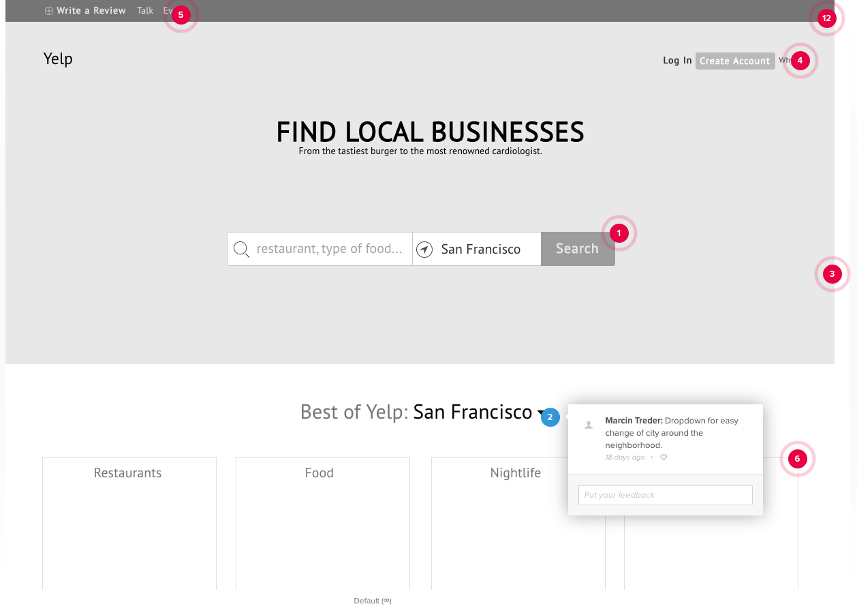Click the Log In link
Viewport: 857px width, 613px height.
point(677,61)
